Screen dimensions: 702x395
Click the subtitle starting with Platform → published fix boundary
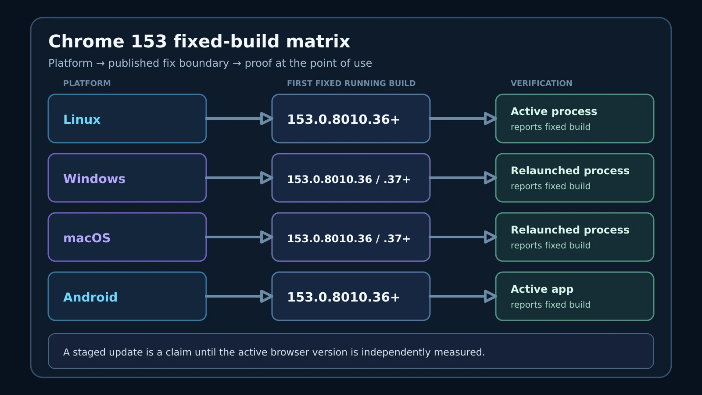210,63
